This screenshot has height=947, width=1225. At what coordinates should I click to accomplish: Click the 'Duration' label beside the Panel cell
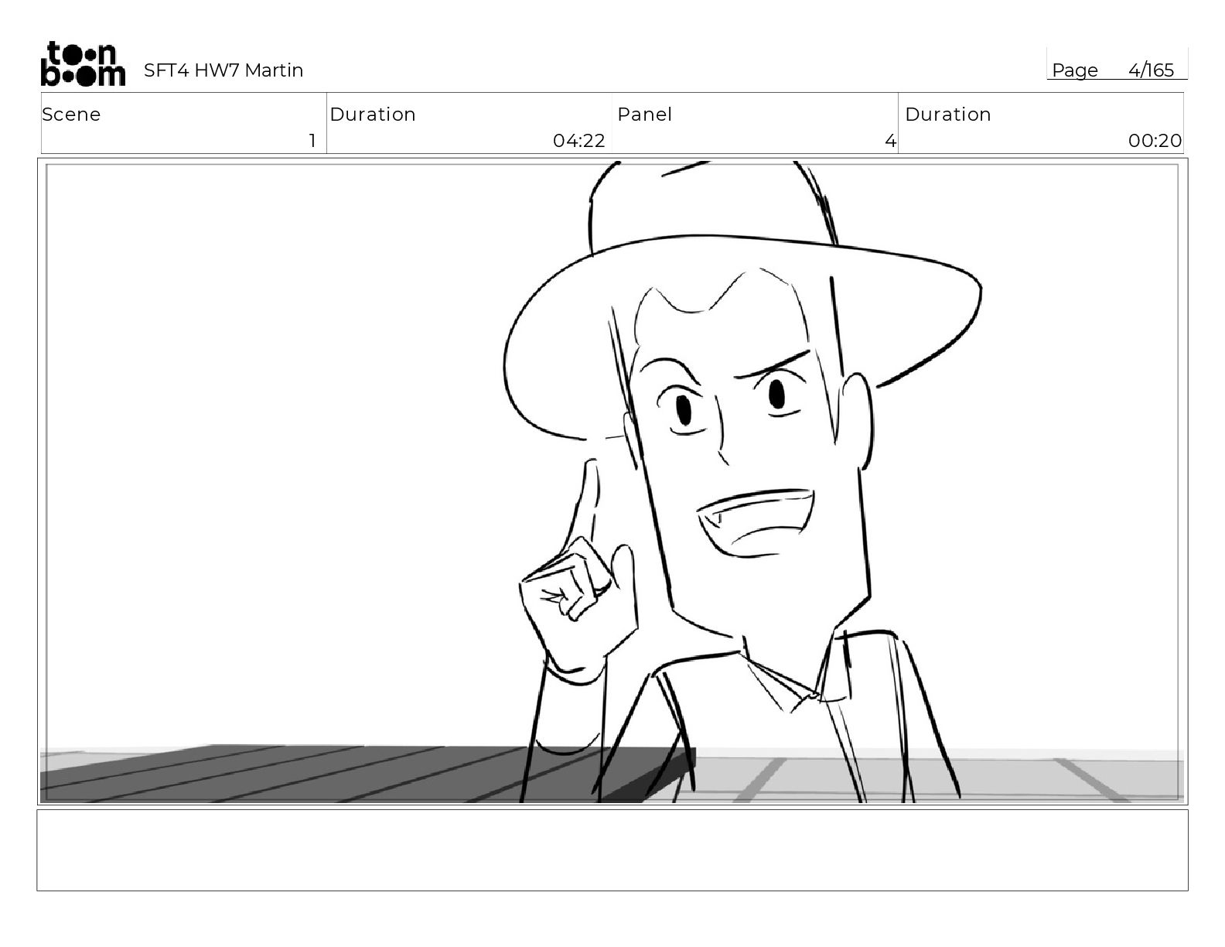(948, 115)
